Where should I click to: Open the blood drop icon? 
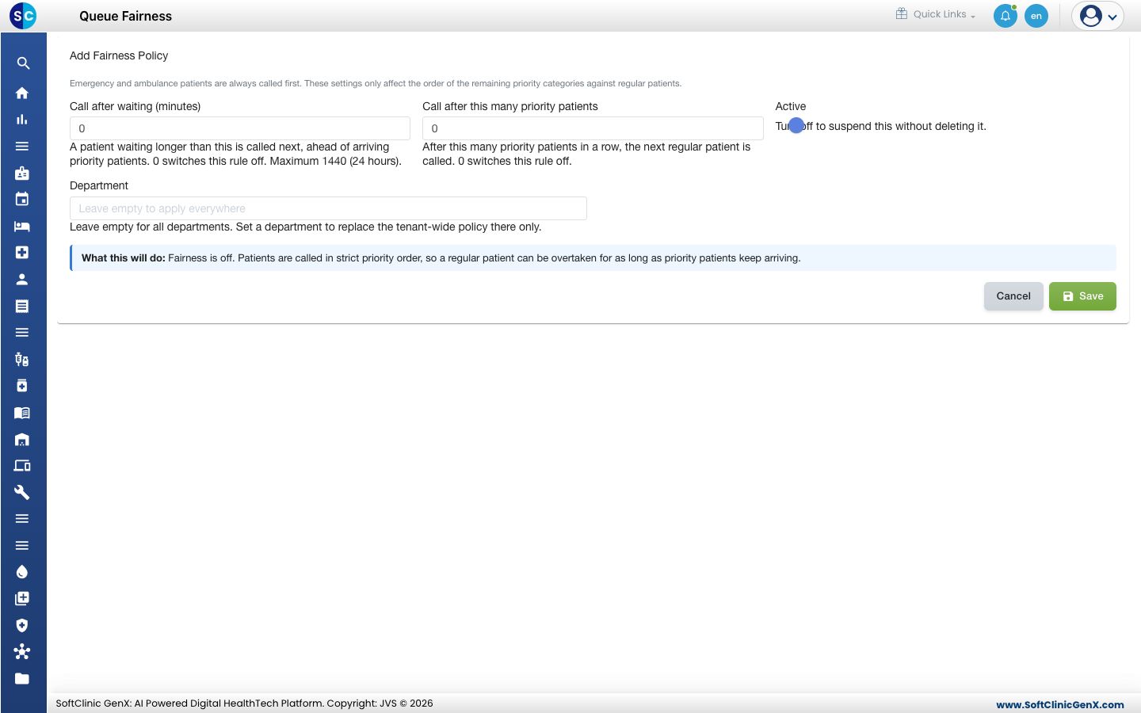coord(22,572)
